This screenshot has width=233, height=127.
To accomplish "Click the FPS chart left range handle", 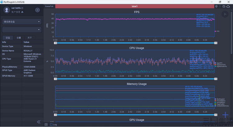I will pyautogui.click(x=55, y=43).
